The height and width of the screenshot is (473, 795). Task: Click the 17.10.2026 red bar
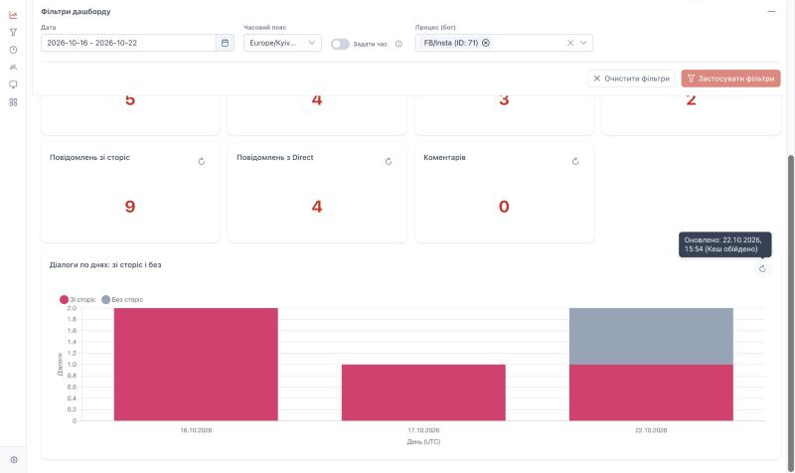423,393
